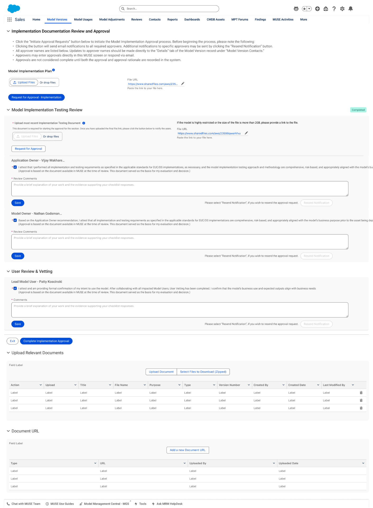The width and height of the screenshot is (373, 508).
Task: Open the Tools utility bar item
Action: (x=141, y=504)
